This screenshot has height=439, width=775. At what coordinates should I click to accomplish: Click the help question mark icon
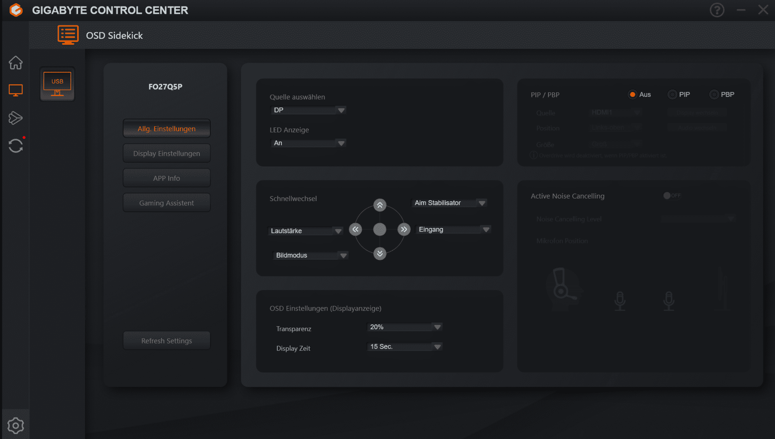[x=717, y=10]
